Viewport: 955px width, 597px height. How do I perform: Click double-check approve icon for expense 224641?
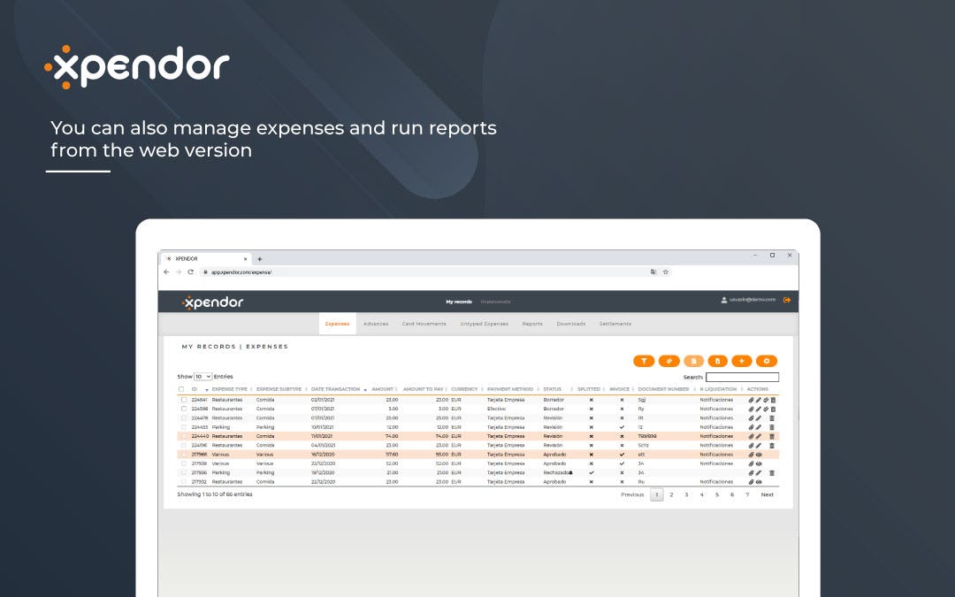[x=766, y=401]
